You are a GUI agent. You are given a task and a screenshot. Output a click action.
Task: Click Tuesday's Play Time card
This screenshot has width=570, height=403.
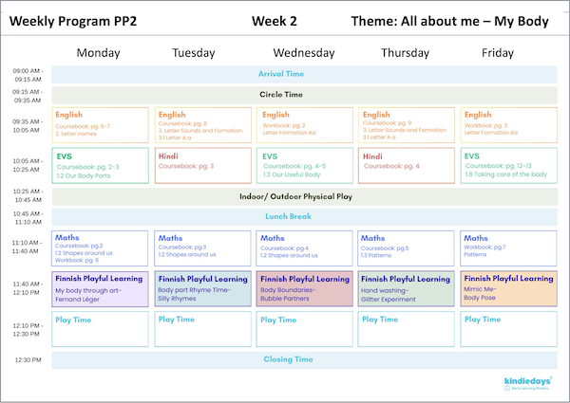pos(201,329)
